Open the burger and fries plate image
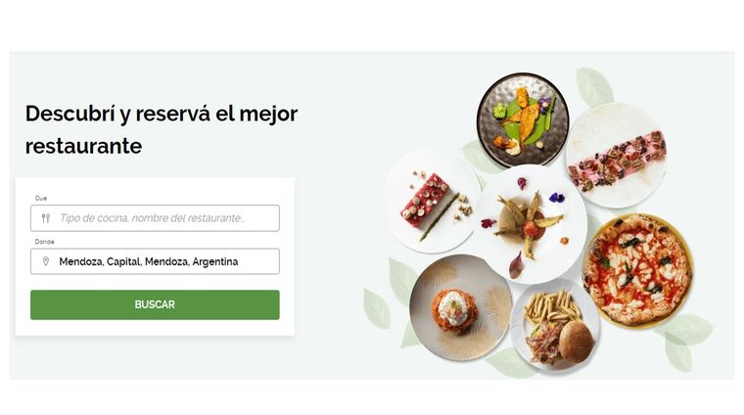Screen dimensions: 744x415 [x=556, y=325]
